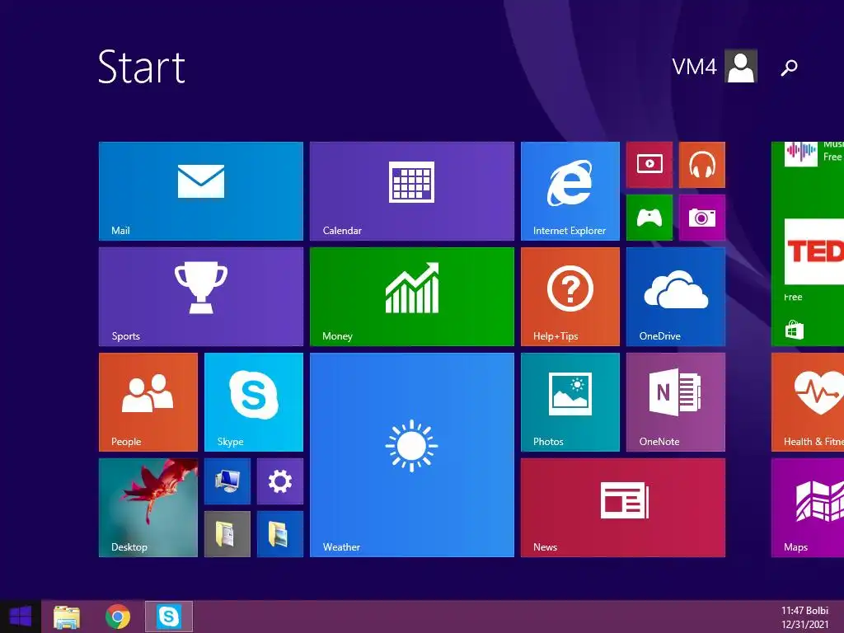Click the date 12/31/2021 on taskbar
The image size is (844, 633).
pyautogui.click(x=804, y=625)
